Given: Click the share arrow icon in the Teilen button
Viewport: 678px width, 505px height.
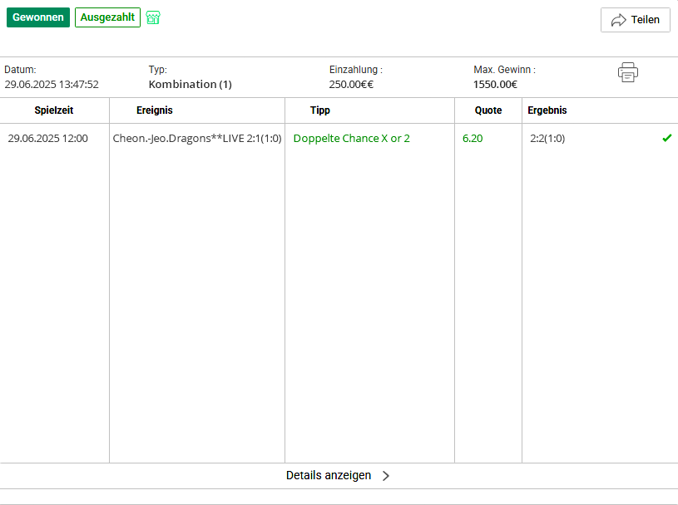Looking at the screenshot, I should pyautogui.click(x=618, y=20).
